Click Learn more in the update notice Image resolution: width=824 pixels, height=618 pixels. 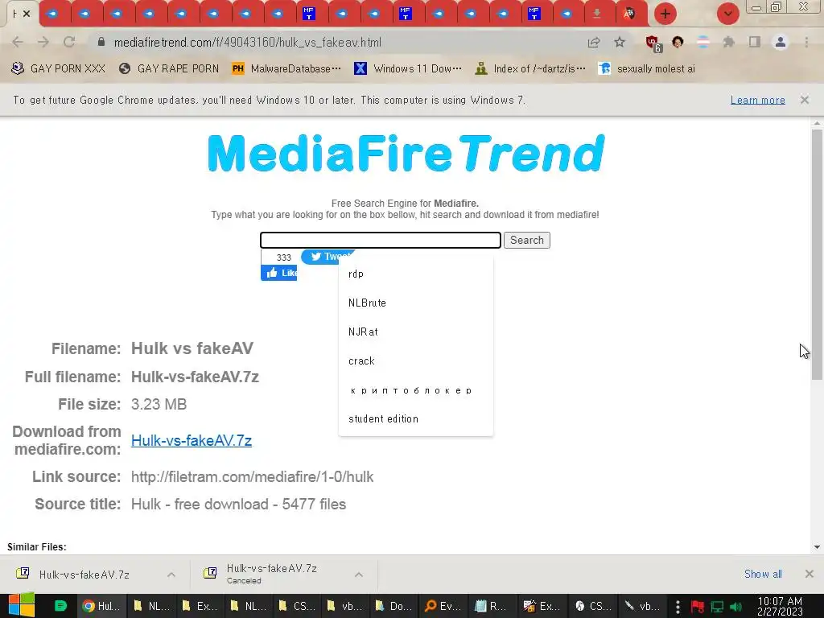(757, 100)
